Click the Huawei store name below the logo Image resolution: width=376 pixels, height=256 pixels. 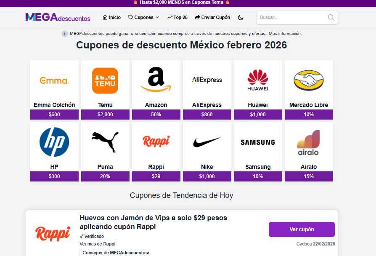(x=258, y=105)
